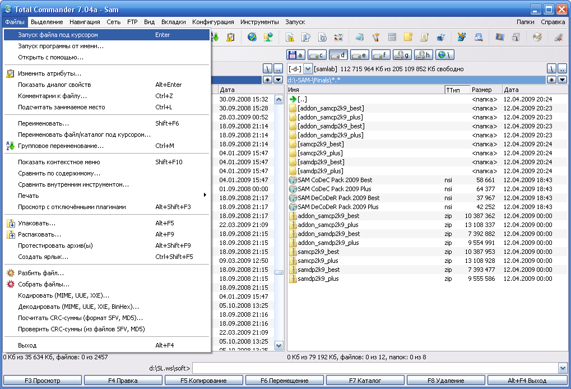
Task: Select Распаковать menu item
Action: click(106, 234)
